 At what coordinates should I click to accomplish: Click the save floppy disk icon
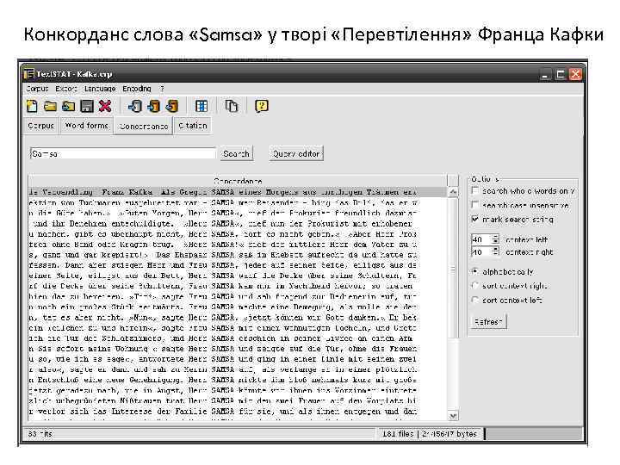[x=87, y=106]
